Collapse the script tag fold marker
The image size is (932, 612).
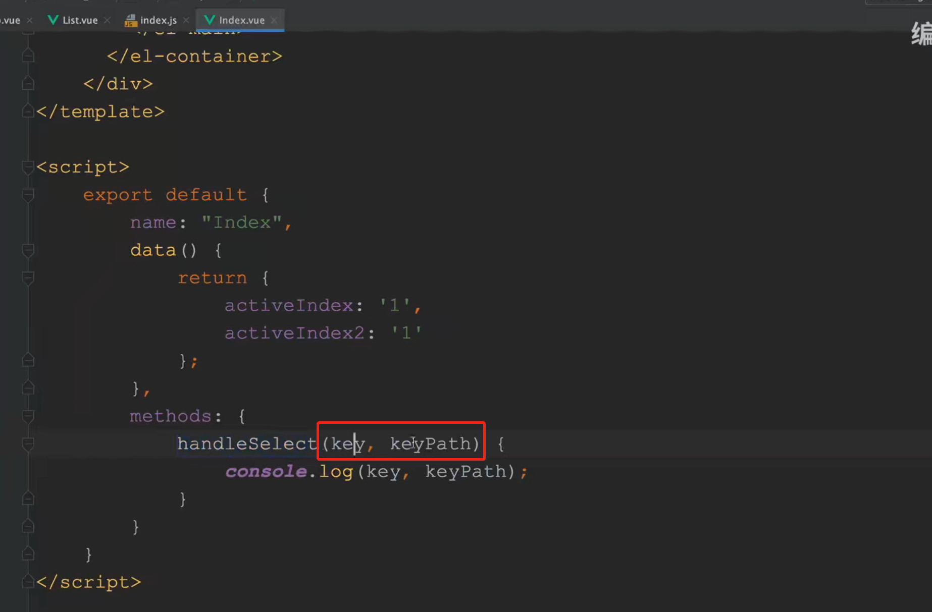[x=28, y=167]
